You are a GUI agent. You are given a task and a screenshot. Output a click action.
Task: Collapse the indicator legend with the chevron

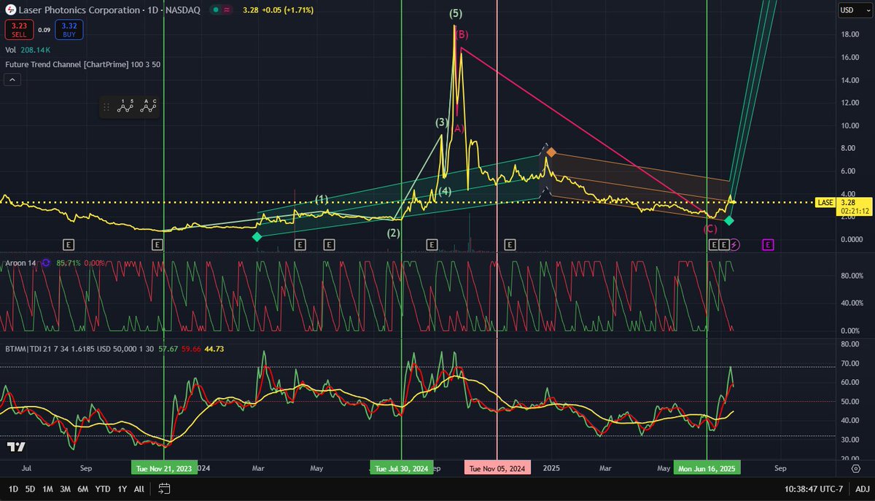[12, 80]
